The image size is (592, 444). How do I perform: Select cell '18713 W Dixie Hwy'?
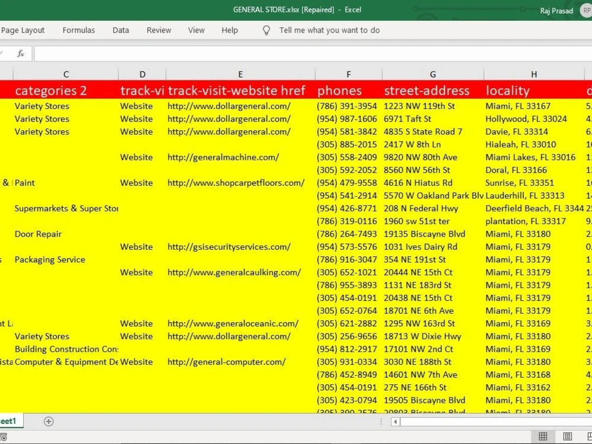tap(433, 336)
